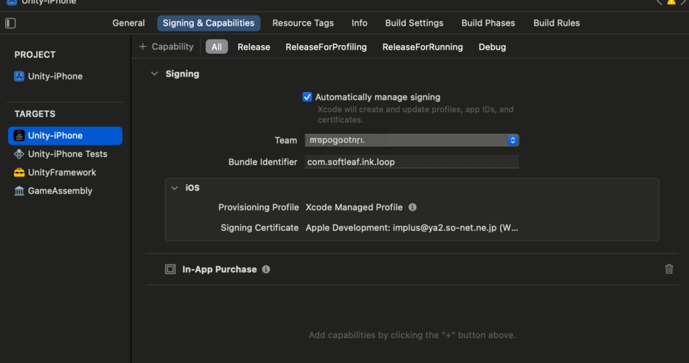Select the UnityFramework toolbox target
Image resolution: width=689 pixels, height=363 pixels.
click(62, 172)
